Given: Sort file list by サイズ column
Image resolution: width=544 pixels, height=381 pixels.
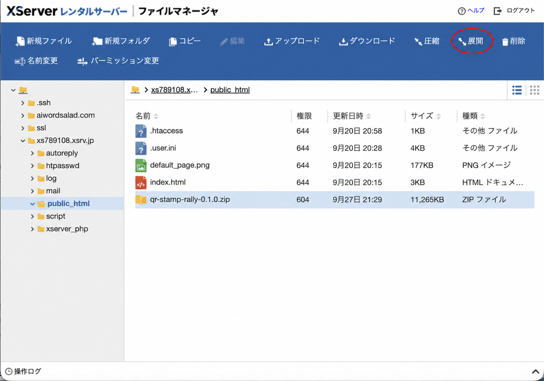Looking at the screenshot, I should point(425,116).
